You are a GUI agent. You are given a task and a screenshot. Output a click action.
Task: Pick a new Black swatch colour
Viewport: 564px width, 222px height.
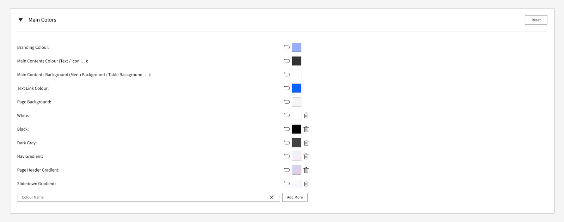296,129
